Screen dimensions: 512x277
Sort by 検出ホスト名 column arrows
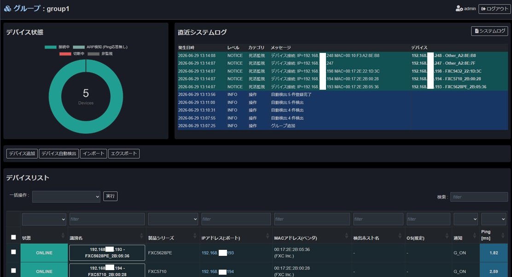(400, 236)
